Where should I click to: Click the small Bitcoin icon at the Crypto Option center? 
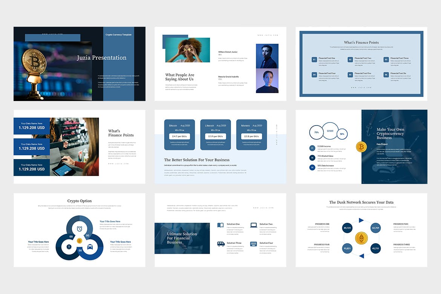[80, 240]
